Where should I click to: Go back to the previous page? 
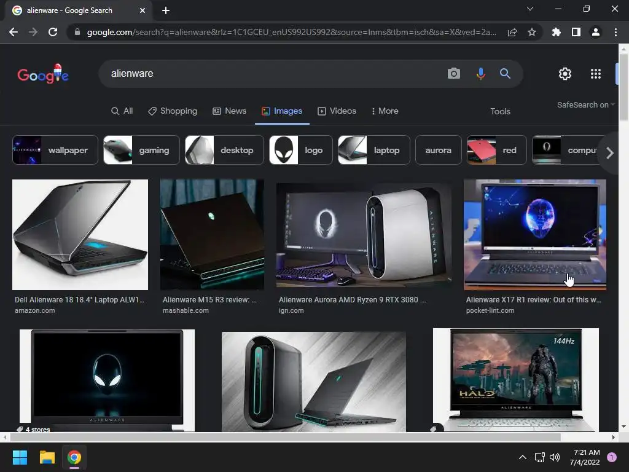pyautogui.click(x=14, y=32)
